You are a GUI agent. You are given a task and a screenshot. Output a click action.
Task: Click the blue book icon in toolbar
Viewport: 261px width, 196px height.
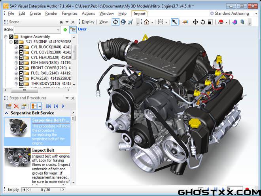pyautogui.click(x=242, y=22)
